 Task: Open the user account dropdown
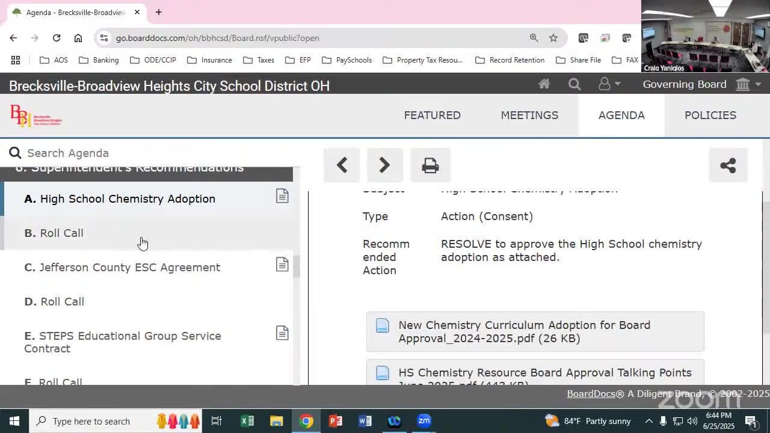click(609, 84)
